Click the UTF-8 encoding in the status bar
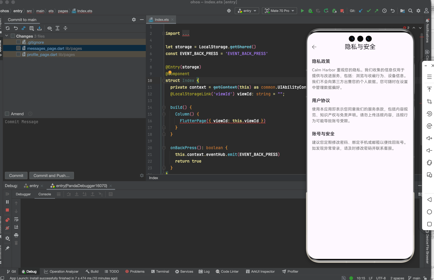Screen dimensions: 434x280 click(x=381, y=278)
